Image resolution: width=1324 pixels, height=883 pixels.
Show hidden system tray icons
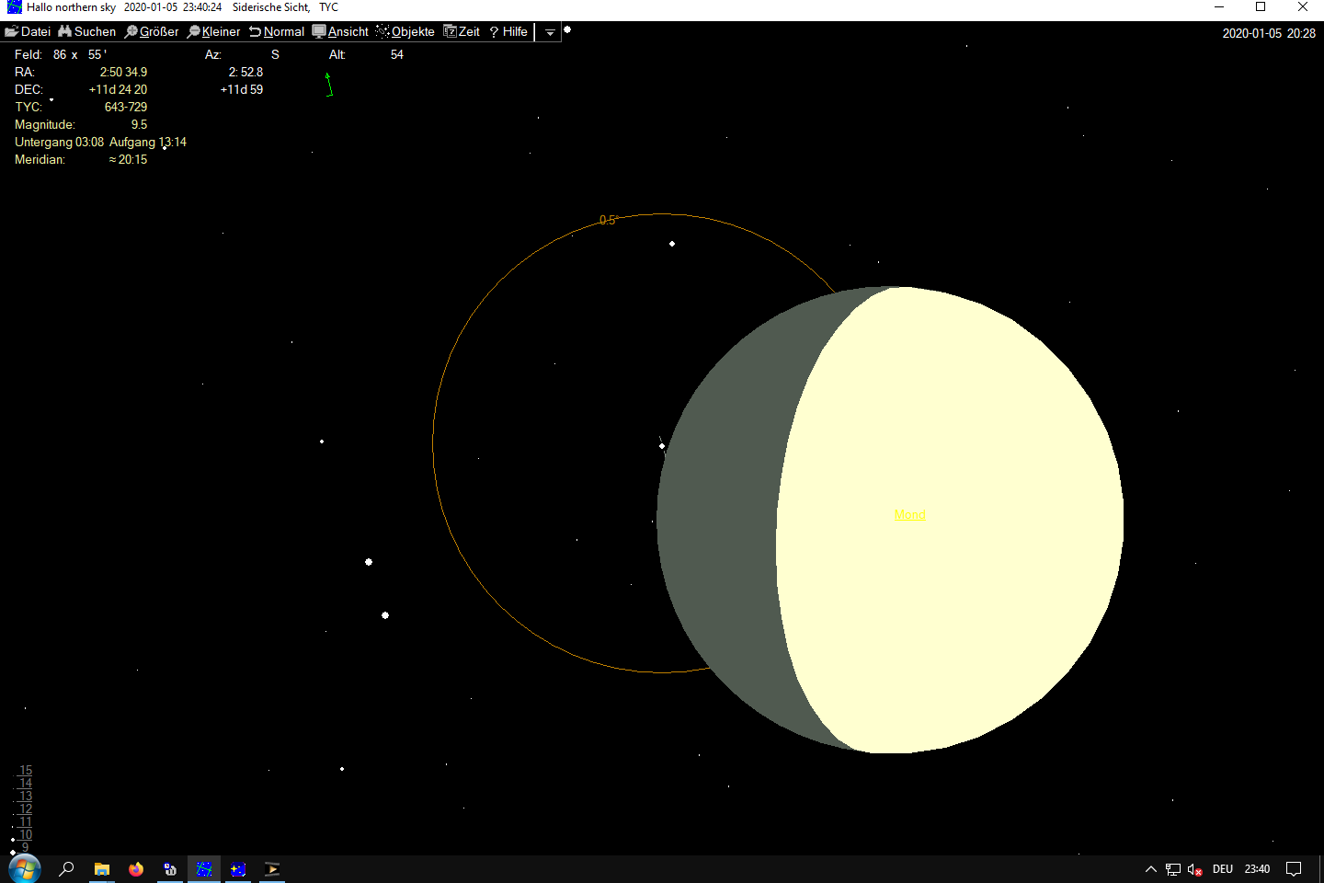1150,869
